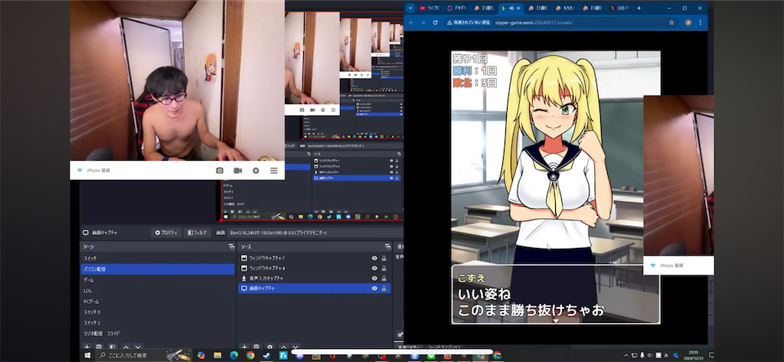Lock the ウィンドウキャプチャ 4 source
The width and height of the screenshot is (784, 362).
click(384, 268)
